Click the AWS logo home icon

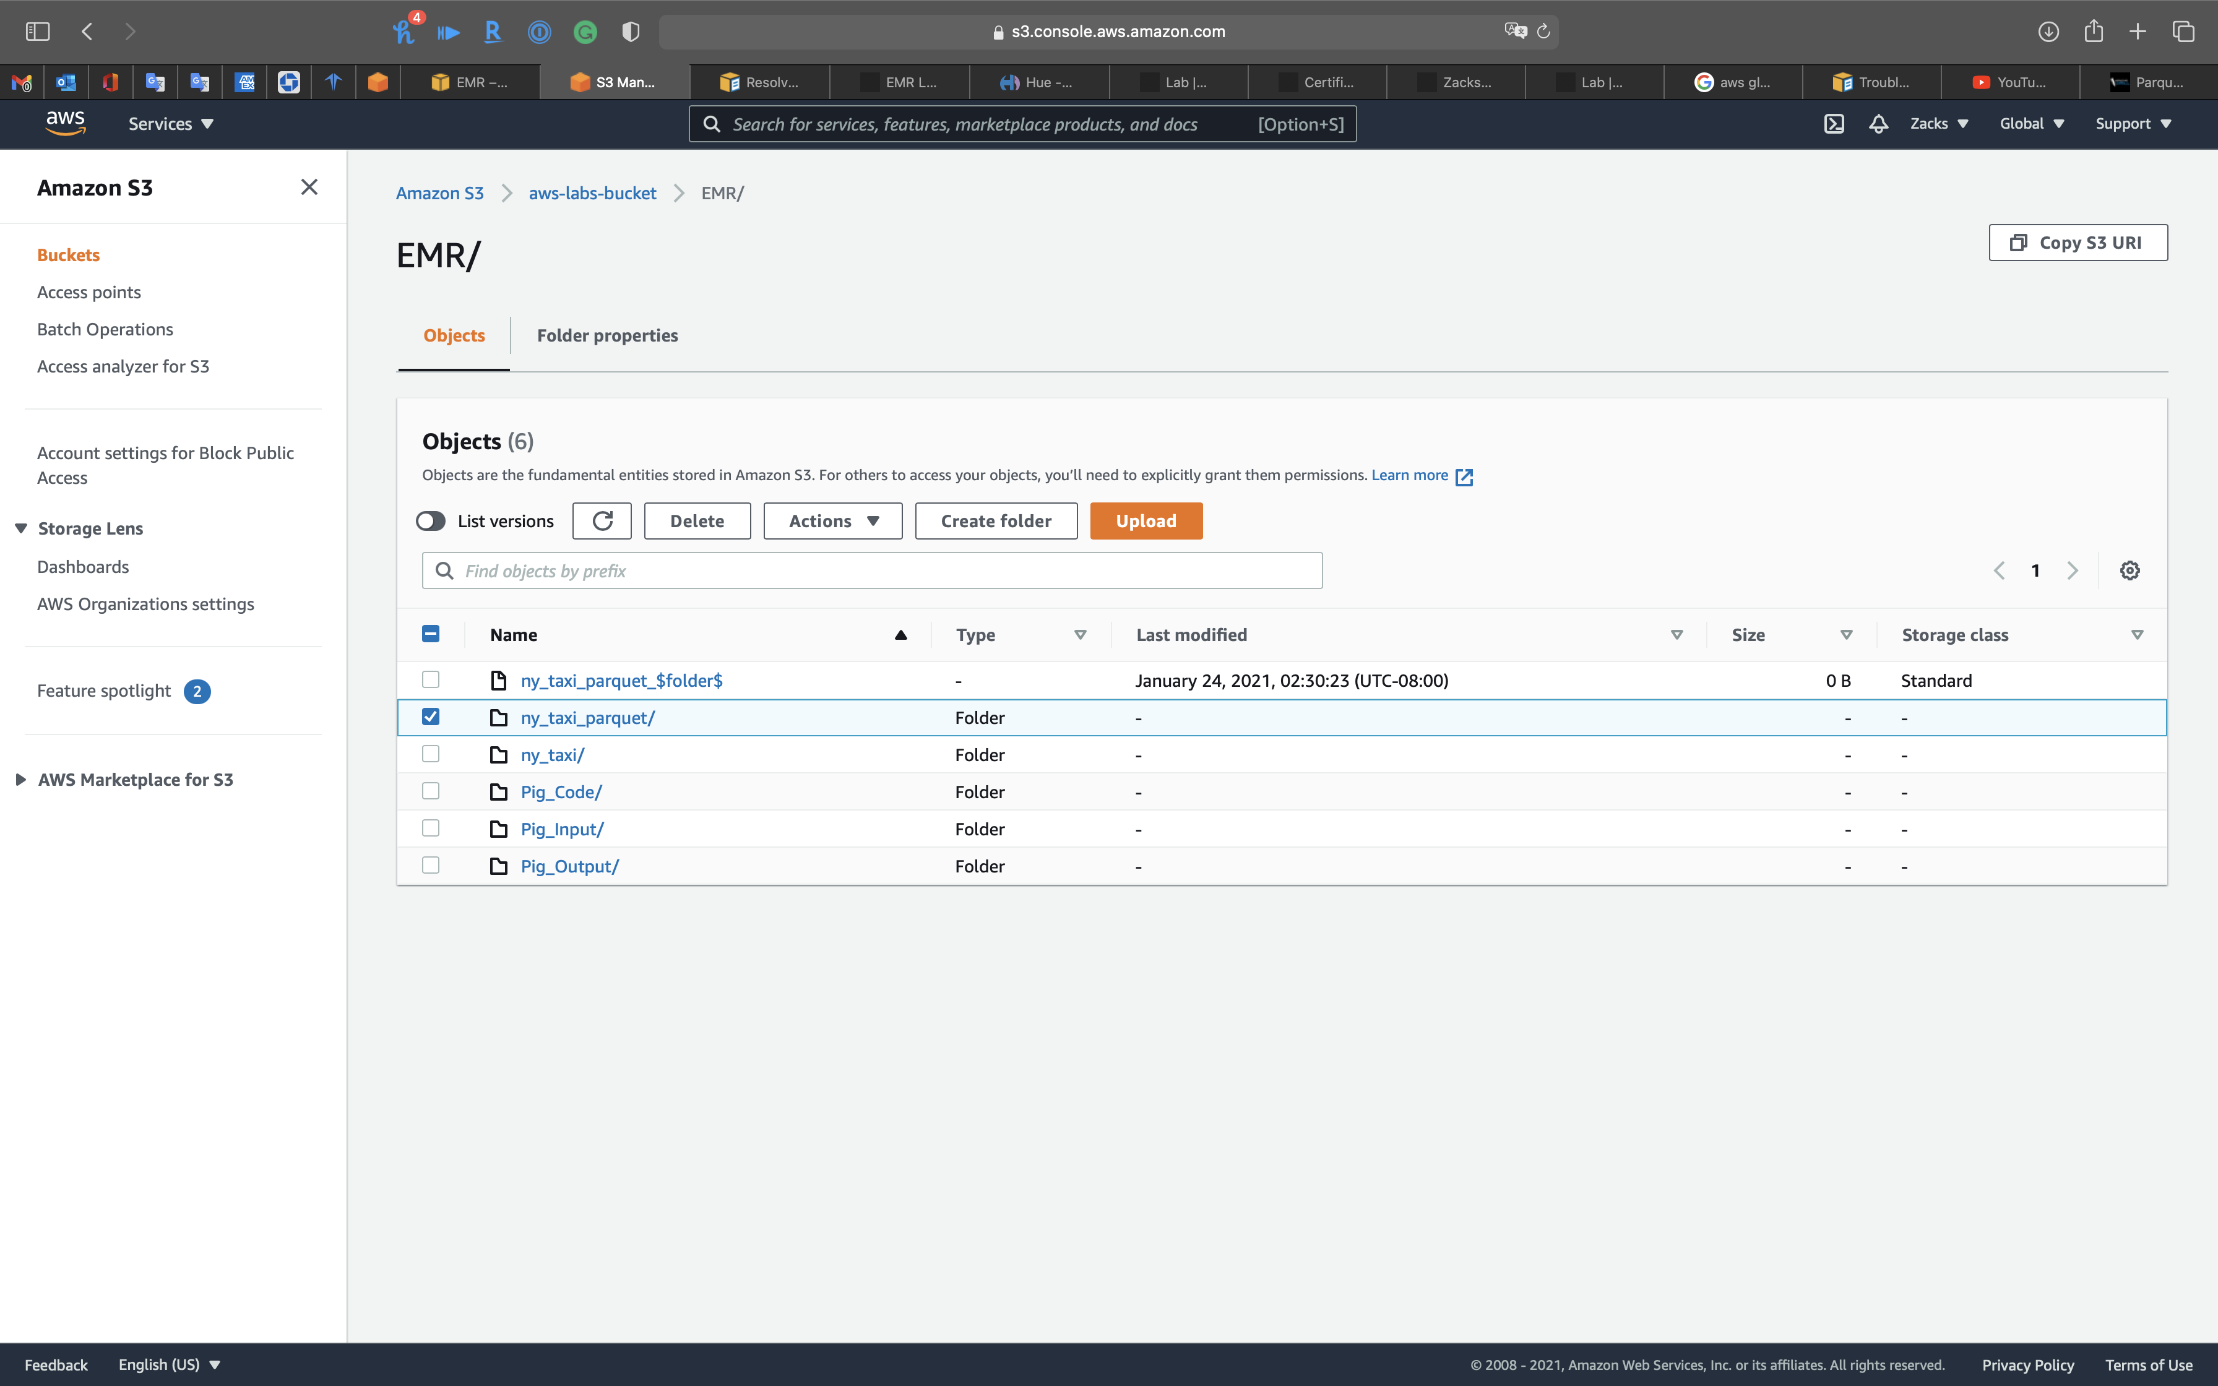pos(65,123)
